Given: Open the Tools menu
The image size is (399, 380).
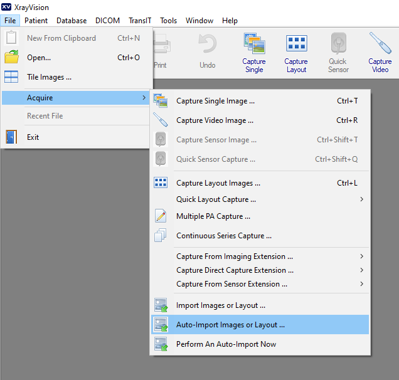Looking at the screenshot, I should click(168, 20).
